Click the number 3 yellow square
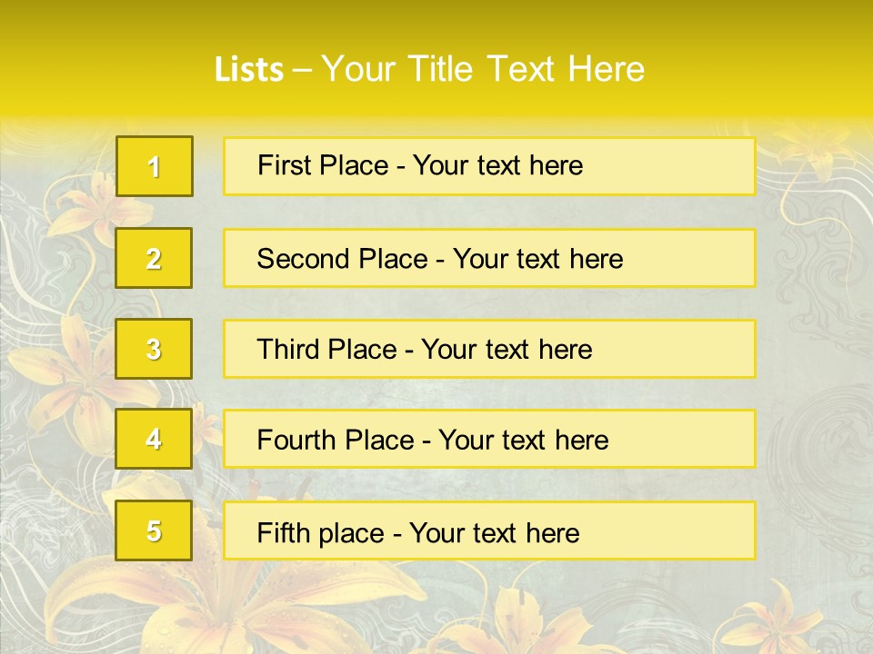 154,349
